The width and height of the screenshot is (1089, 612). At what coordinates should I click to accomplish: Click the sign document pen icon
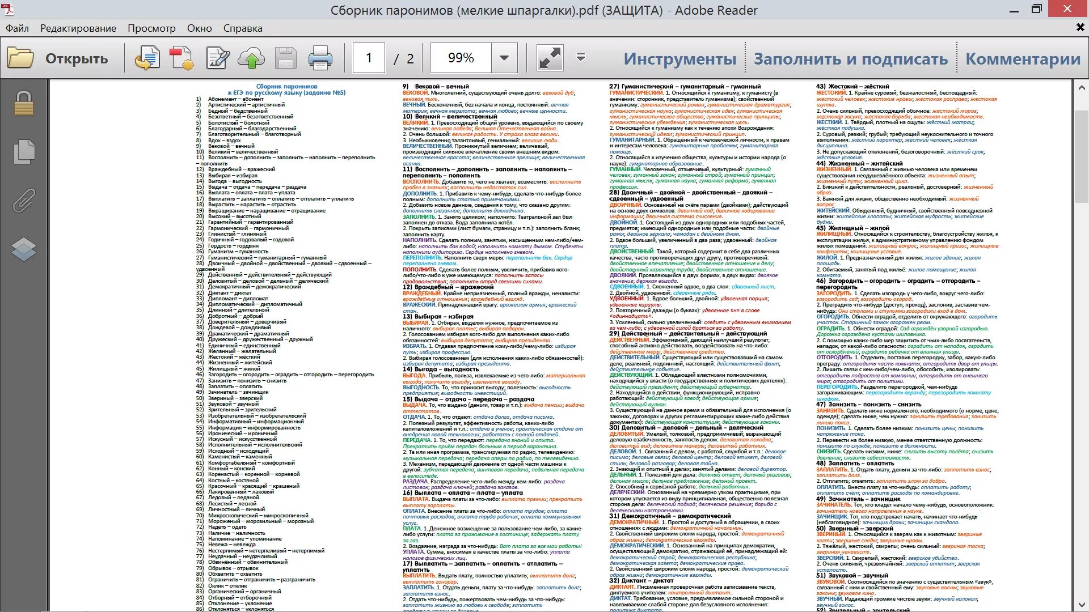click(x=218, y=58)
